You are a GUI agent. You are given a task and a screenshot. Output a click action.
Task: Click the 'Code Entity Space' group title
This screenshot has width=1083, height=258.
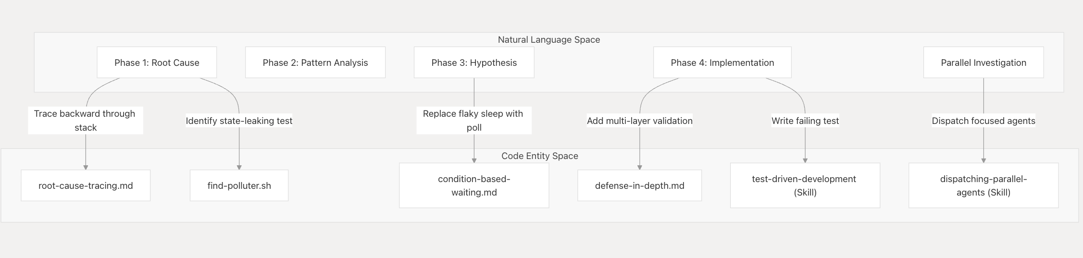pos(540,156)
